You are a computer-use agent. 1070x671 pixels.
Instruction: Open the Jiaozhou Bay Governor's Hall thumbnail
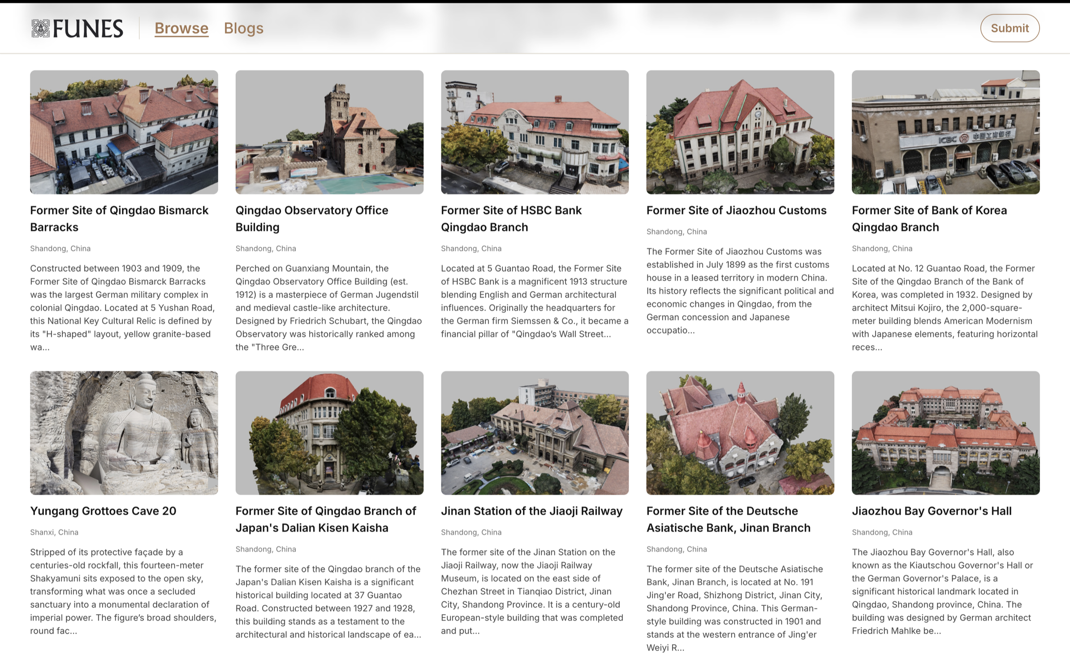945,432
